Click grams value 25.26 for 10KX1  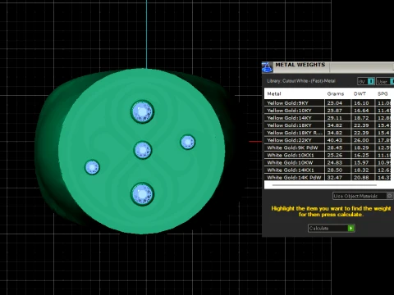click(x=335, y=155)
